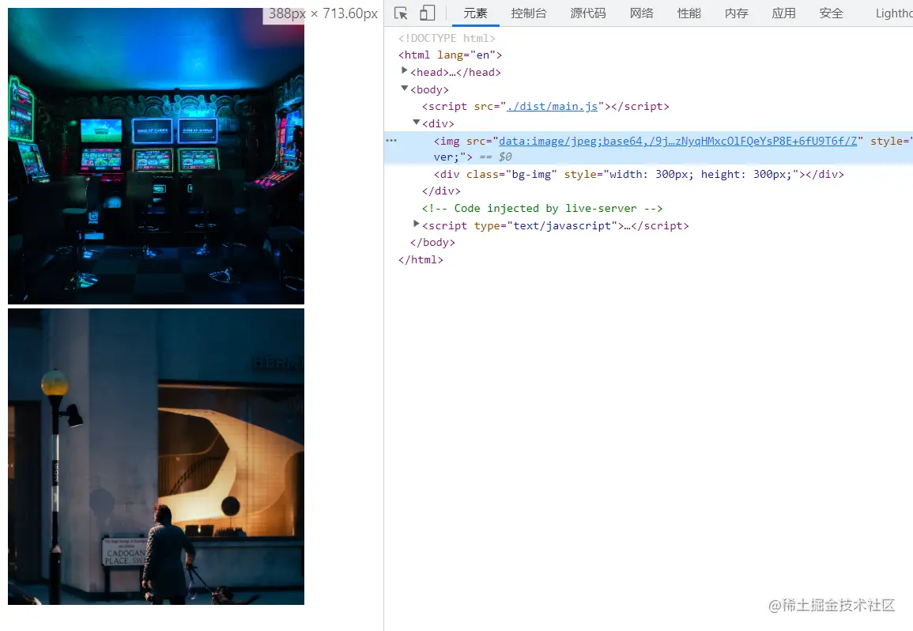Select the closing </body> tag
This screenshot has width=913, height=631.
[432, 243]
